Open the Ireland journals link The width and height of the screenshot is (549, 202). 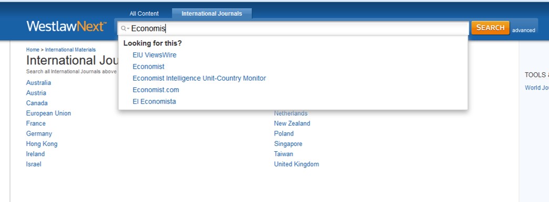[35, 154]
